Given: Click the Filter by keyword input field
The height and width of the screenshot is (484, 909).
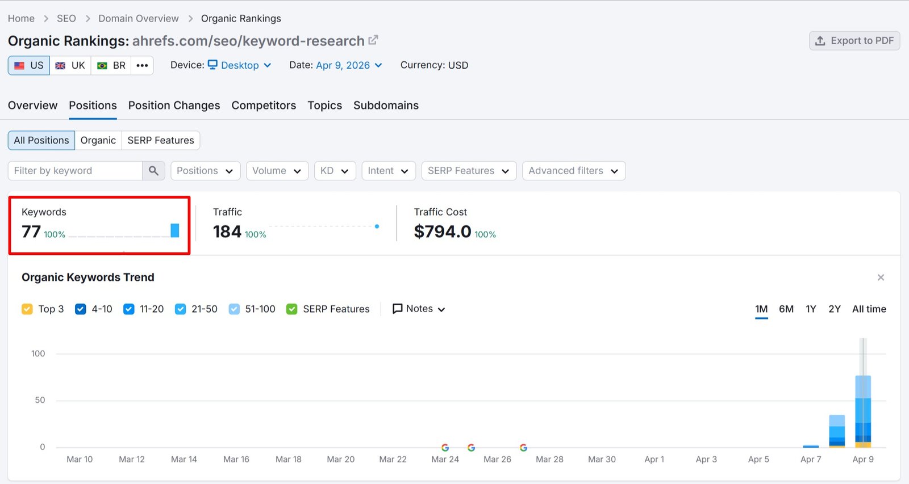Looking at the screenshot, I should click(x=75, y=171).
